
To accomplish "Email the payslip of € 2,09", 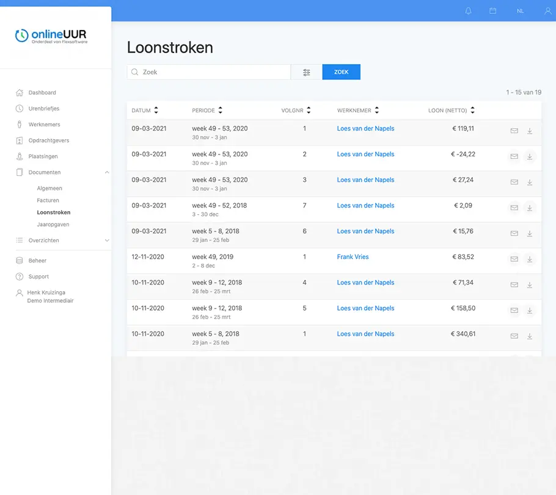I will pyautogui.click(x=514, y=208).
